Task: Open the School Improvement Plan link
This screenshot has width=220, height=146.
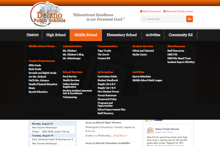Action: point(112,109)
